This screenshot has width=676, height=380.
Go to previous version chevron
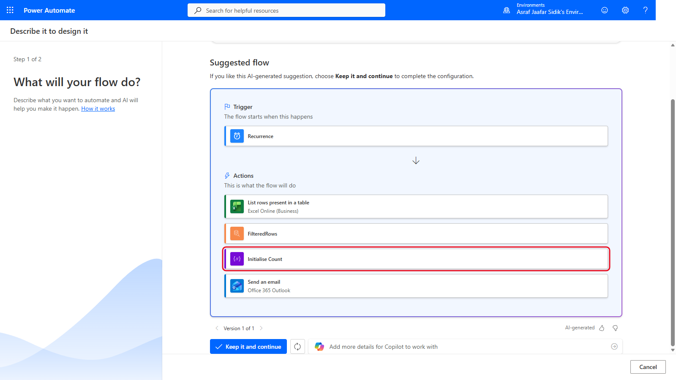pos(217,328)
